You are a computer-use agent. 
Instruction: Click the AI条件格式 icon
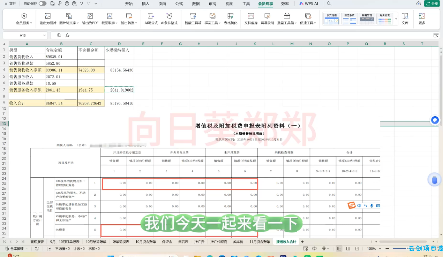[x=169, y=16]
